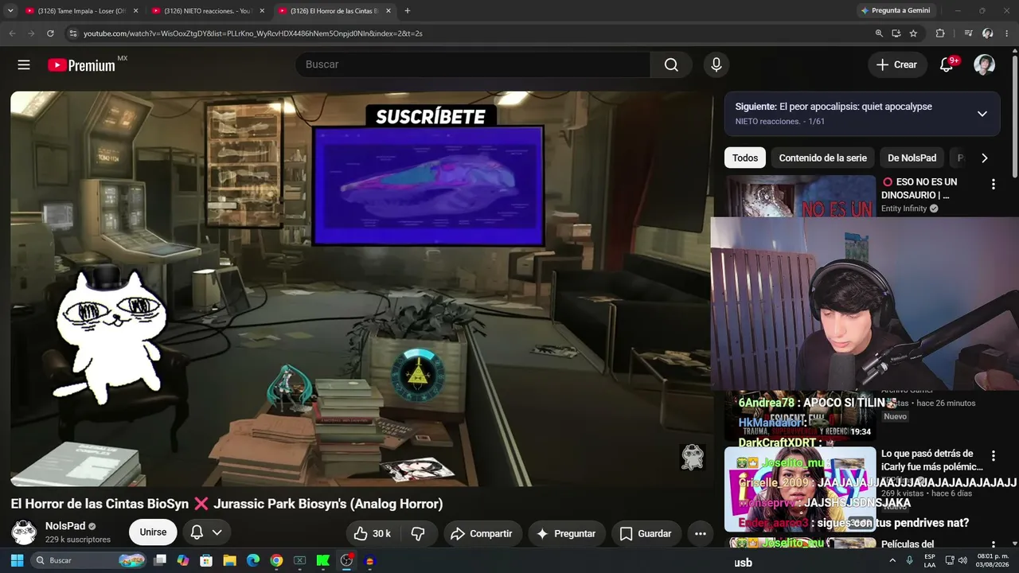
Task: Open the Windows Start menu
Action: (17, 560)
